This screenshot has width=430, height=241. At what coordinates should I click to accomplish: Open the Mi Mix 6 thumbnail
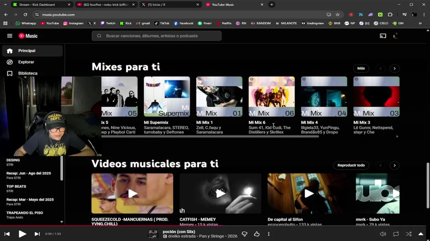point(271,96)
